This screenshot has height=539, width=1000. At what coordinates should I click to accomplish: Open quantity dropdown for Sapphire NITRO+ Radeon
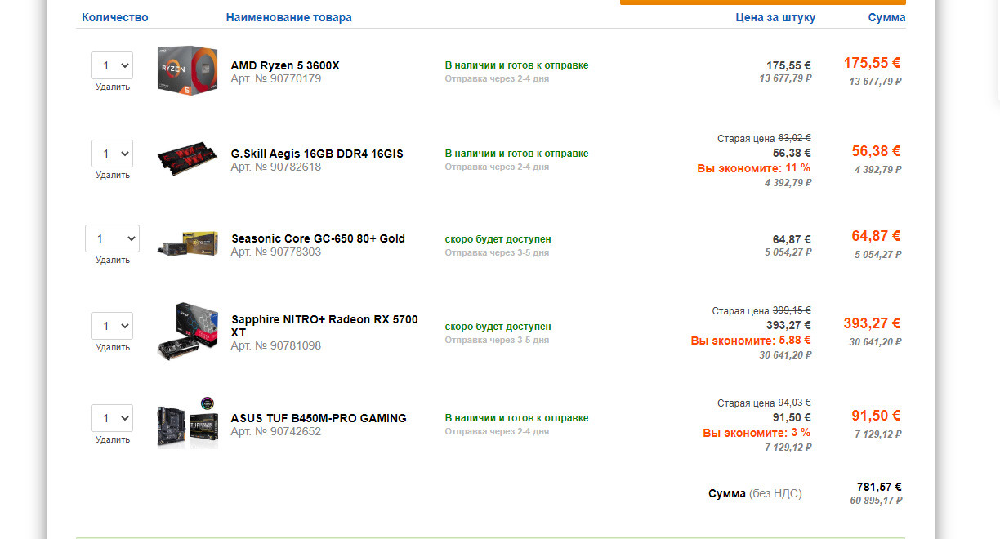(x=112, y=326)
